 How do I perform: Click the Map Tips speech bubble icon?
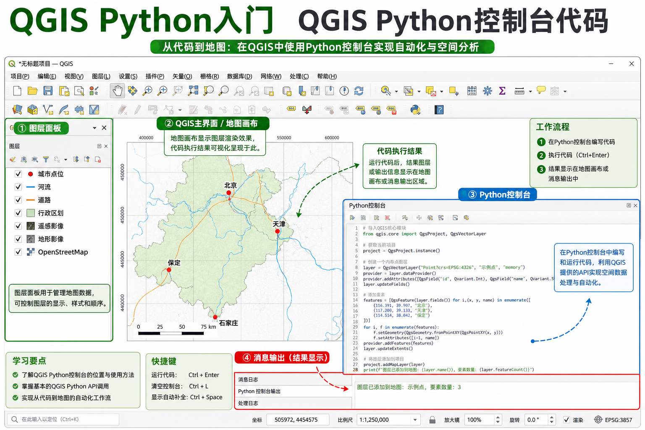click(541, 90)
